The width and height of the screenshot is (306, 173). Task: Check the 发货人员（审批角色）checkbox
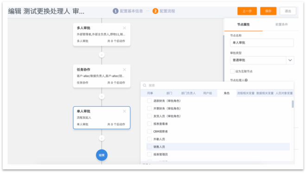(149, 116)
